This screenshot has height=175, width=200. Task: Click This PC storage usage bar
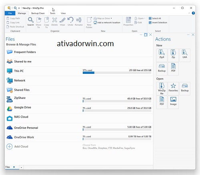point(117,73)
